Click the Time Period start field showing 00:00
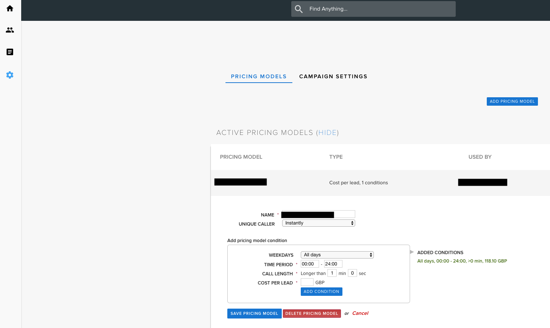 [309, 264]
